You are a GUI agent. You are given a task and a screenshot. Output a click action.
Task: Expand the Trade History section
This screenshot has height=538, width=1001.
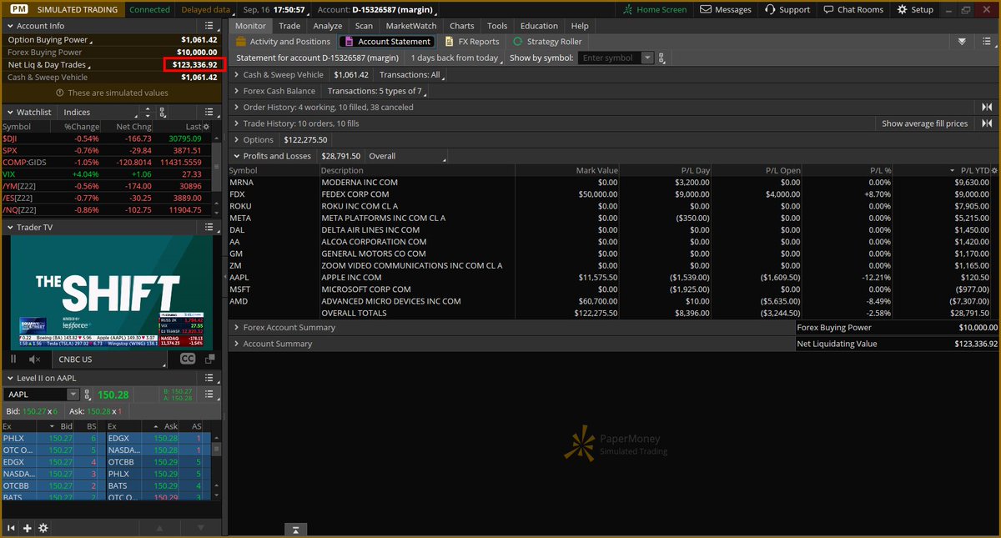pyautogui.click(x=237, y=123)
